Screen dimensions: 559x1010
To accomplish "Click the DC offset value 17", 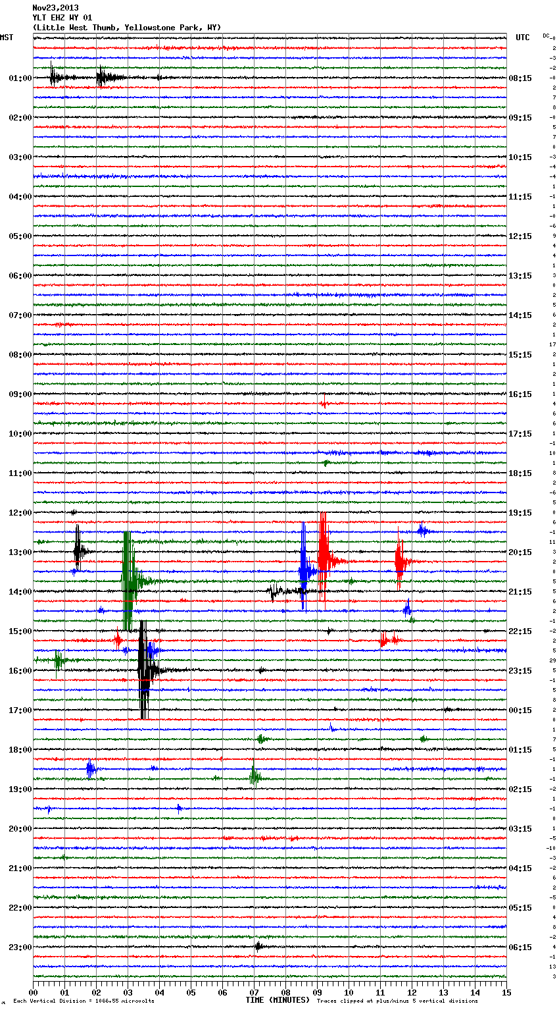I will pos(553,344).
